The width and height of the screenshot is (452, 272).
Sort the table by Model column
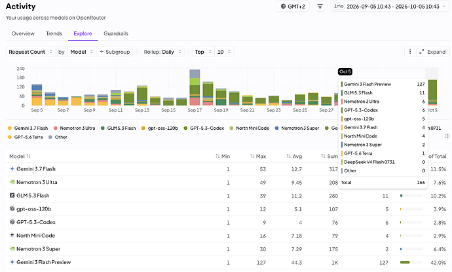[20, 157]
